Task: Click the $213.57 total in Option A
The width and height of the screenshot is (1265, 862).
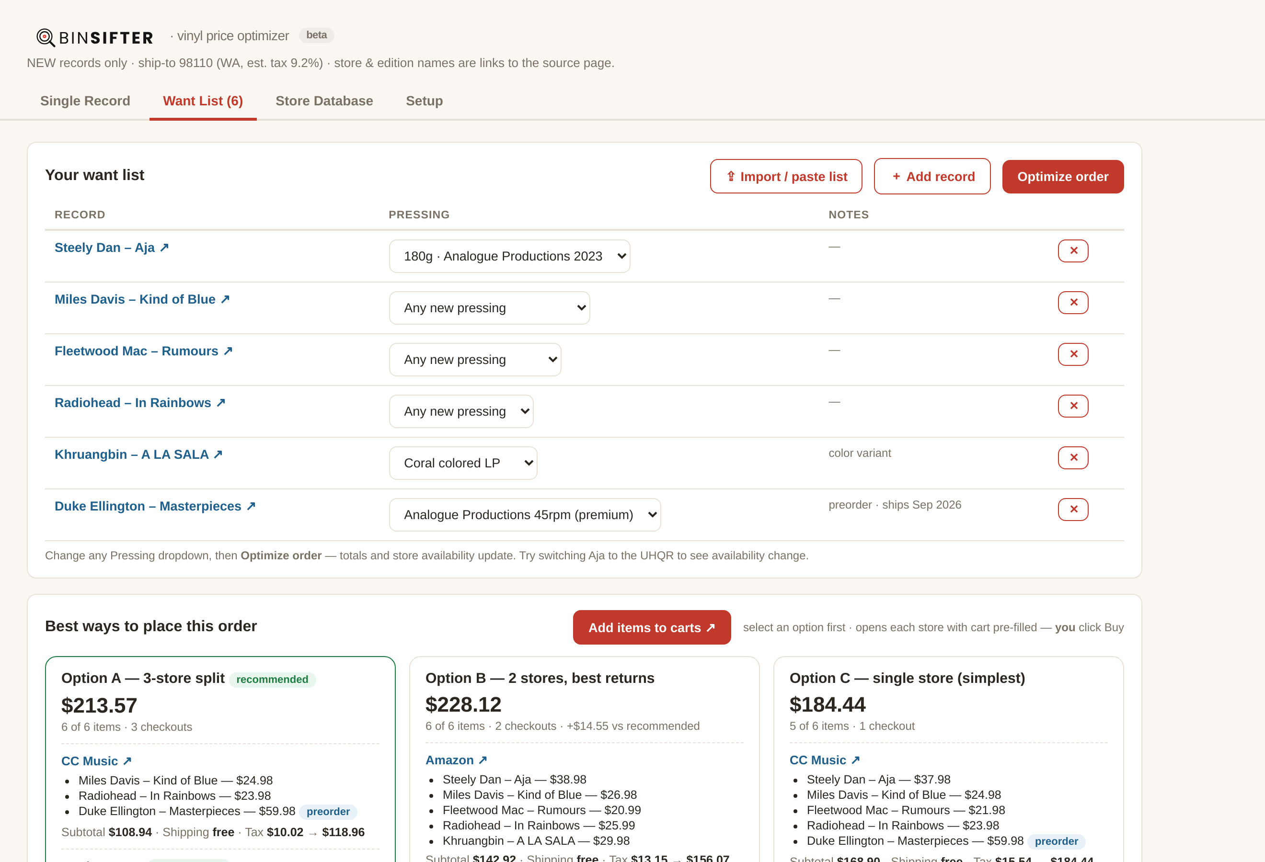Action: click(x=99, y=705)
